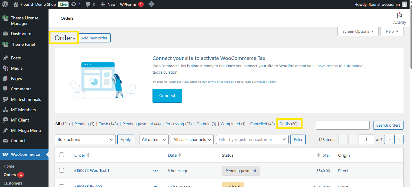This screenshot has width=412, height=187.
Task: Go to the next page of orders
Action: click(389, 139)
